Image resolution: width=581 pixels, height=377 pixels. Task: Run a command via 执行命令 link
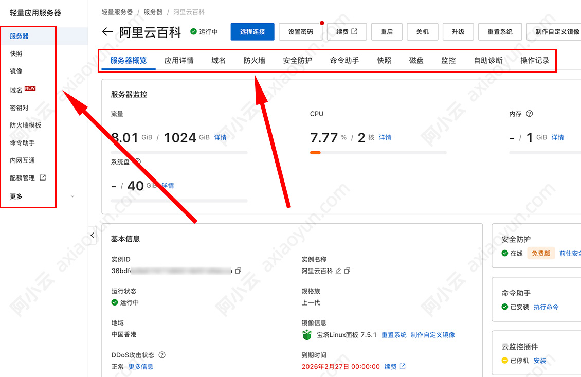pyautogui.click(x=547, y=307)
